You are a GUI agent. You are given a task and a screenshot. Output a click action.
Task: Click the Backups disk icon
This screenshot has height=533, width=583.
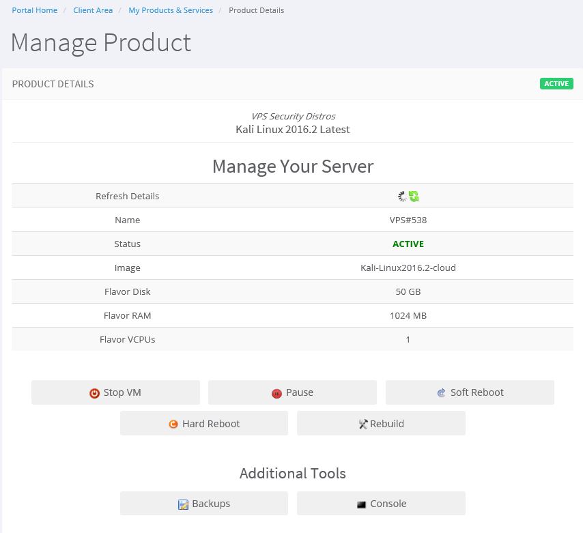(183, 504)
